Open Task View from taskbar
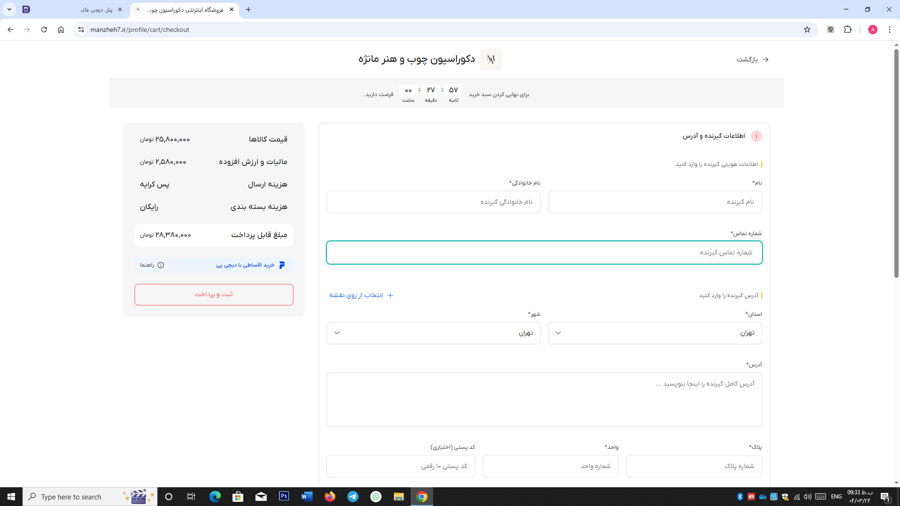 click(191, 497)
